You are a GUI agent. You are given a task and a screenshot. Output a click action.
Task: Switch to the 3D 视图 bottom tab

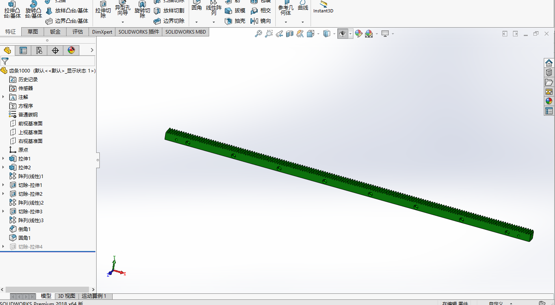(x=67, y=296)
